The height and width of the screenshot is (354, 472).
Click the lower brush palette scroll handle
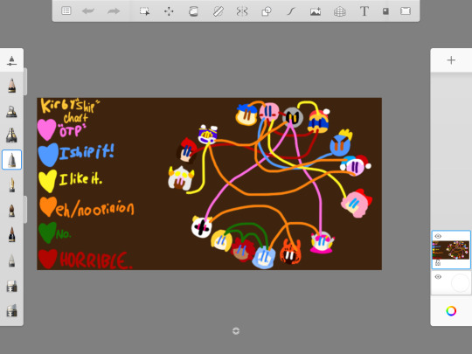[x=25, y=210]
